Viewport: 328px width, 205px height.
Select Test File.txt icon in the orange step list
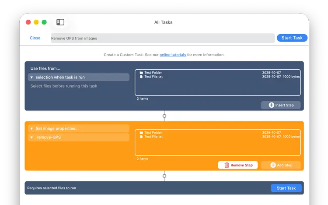[x=141, y=137]
